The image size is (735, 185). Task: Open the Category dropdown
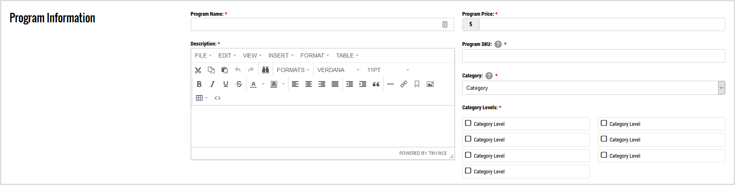(x=593, y=88)
